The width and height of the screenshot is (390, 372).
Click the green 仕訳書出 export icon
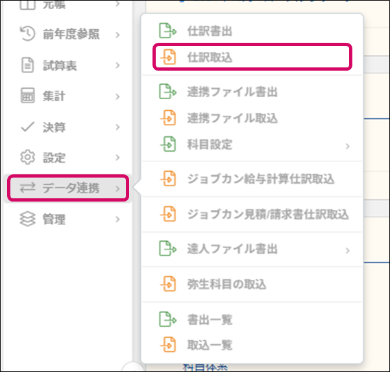click(168, 30)
